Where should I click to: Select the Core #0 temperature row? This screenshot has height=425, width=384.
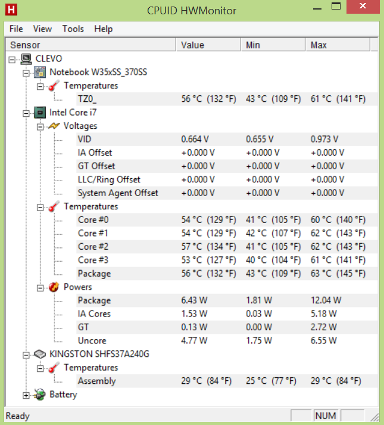pyautogui.click(x=227, y=220)
